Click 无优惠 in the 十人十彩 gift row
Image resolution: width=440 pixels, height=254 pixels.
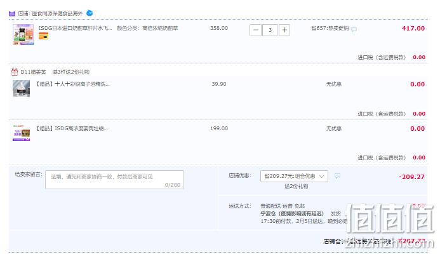pos(333,84)
